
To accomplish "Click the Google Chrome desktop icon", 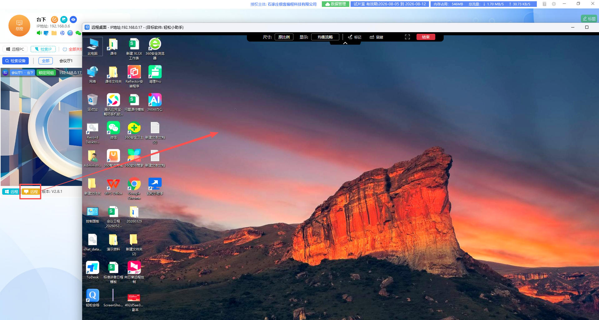I will [x=134, y=188].
